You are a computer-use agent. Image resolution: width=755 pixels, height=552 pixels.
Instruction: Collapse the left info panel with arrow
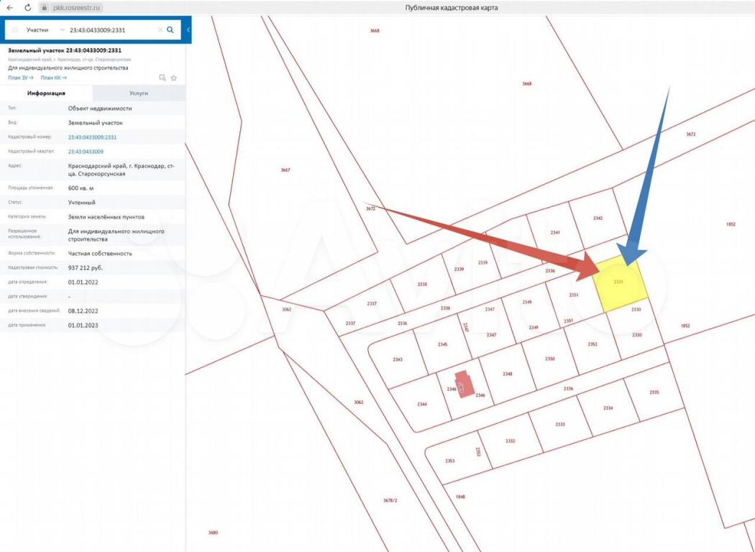pos(188,30)
